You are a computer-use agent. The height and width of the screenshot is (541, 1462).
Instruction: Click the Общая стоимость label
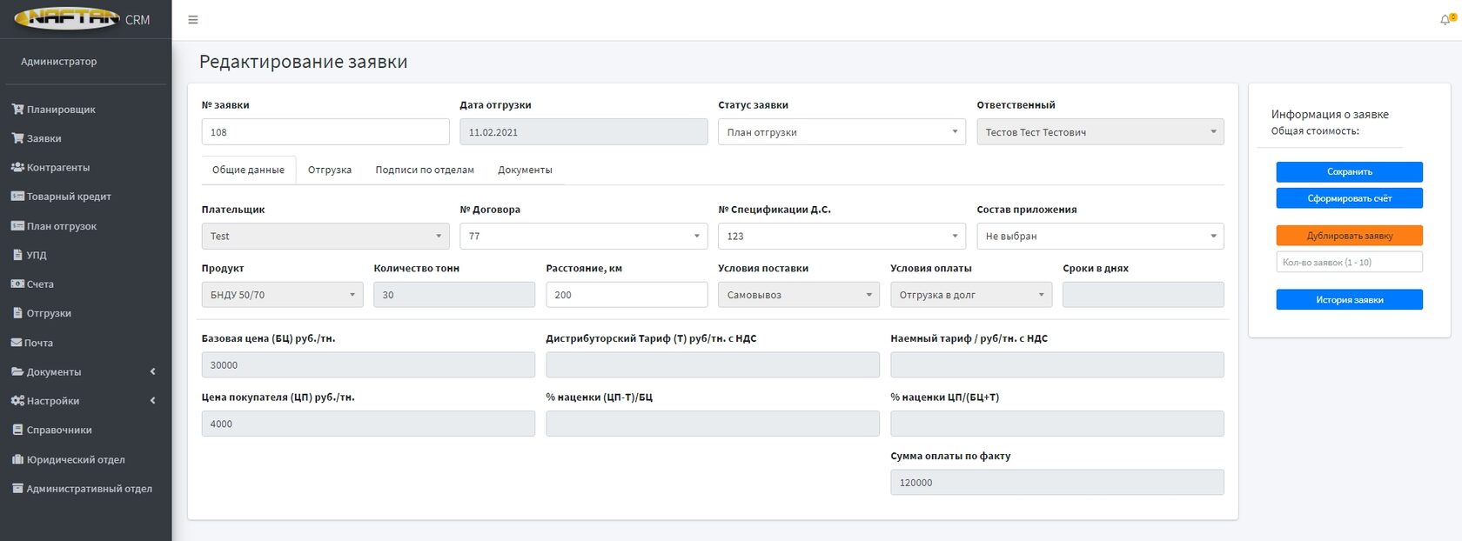pyautogui.click(x=1315, y=131)
